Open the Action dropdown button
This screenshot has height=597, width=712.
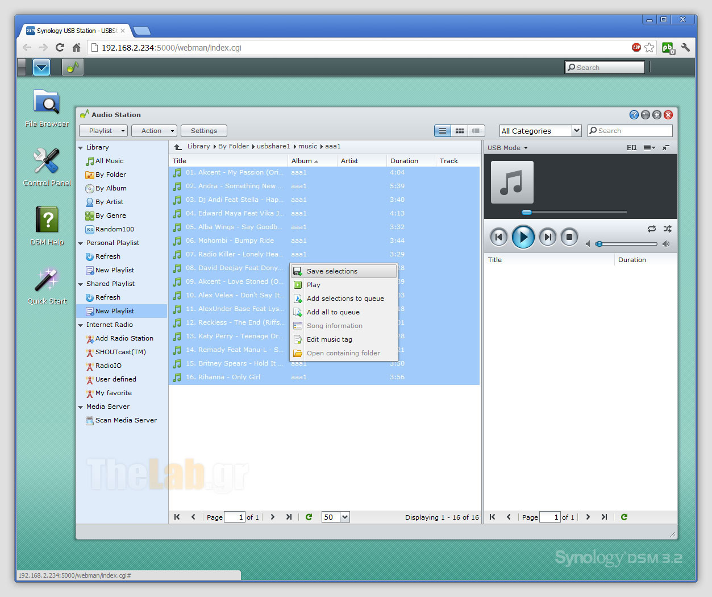point(154,131)
